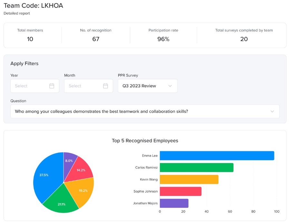Click the 'Detailed report' subtitle
Viewport: 290px width, 224px height.
pyautogui.click(x=17, y=13)
